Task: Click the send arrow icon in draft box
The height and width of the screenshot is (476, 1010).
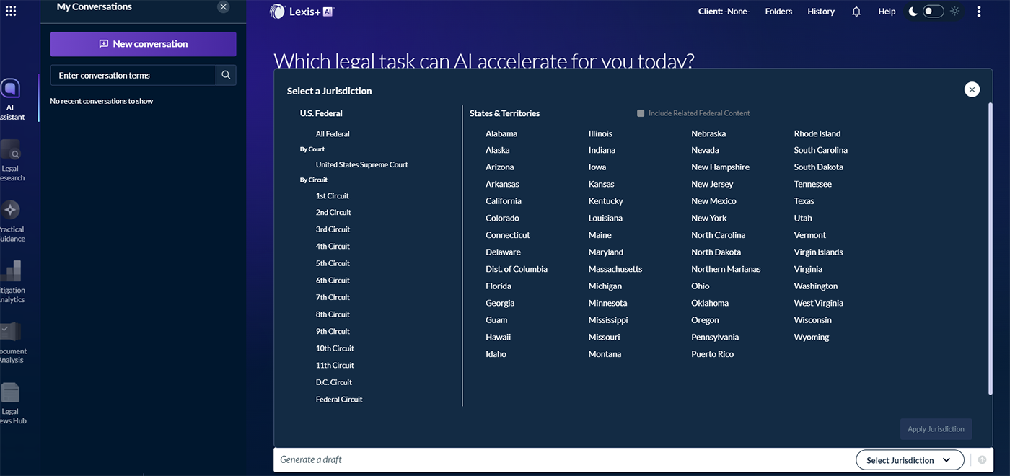Action: tap(982, 460)
